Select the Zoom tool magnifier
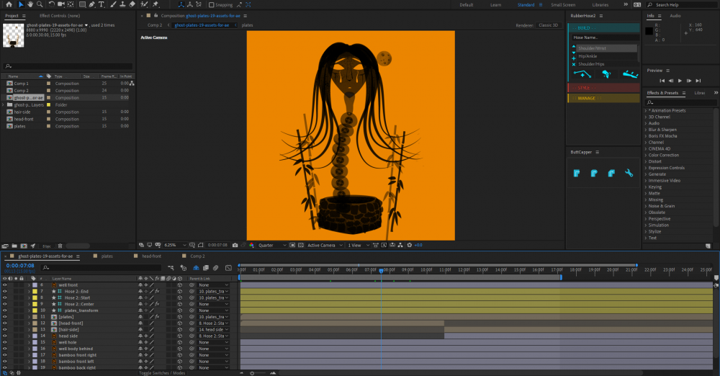 pyautogui.click(x=40, y=4)
